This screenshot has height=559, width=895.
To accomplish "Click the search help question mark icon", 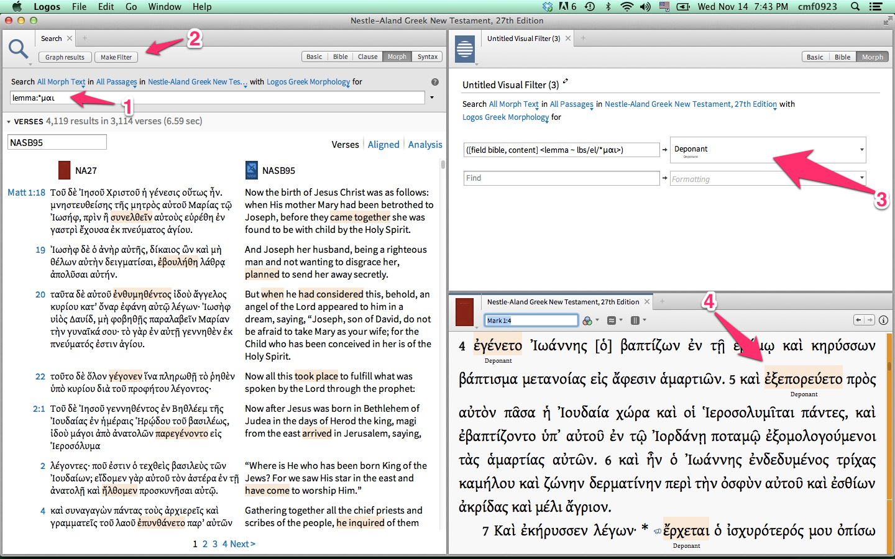I will coord(435,82).
